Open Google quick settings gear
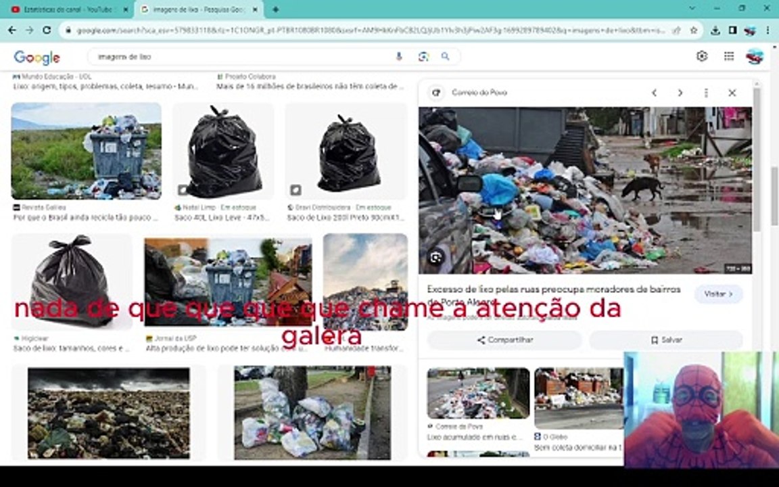779x487 pixels. pyautogui.click(x=701, y=56)
